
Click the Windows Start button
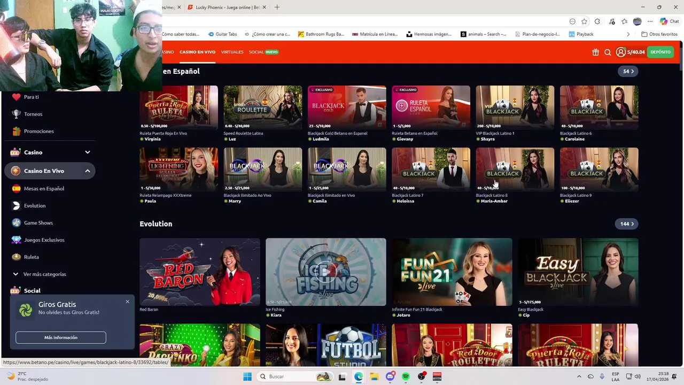247,376
